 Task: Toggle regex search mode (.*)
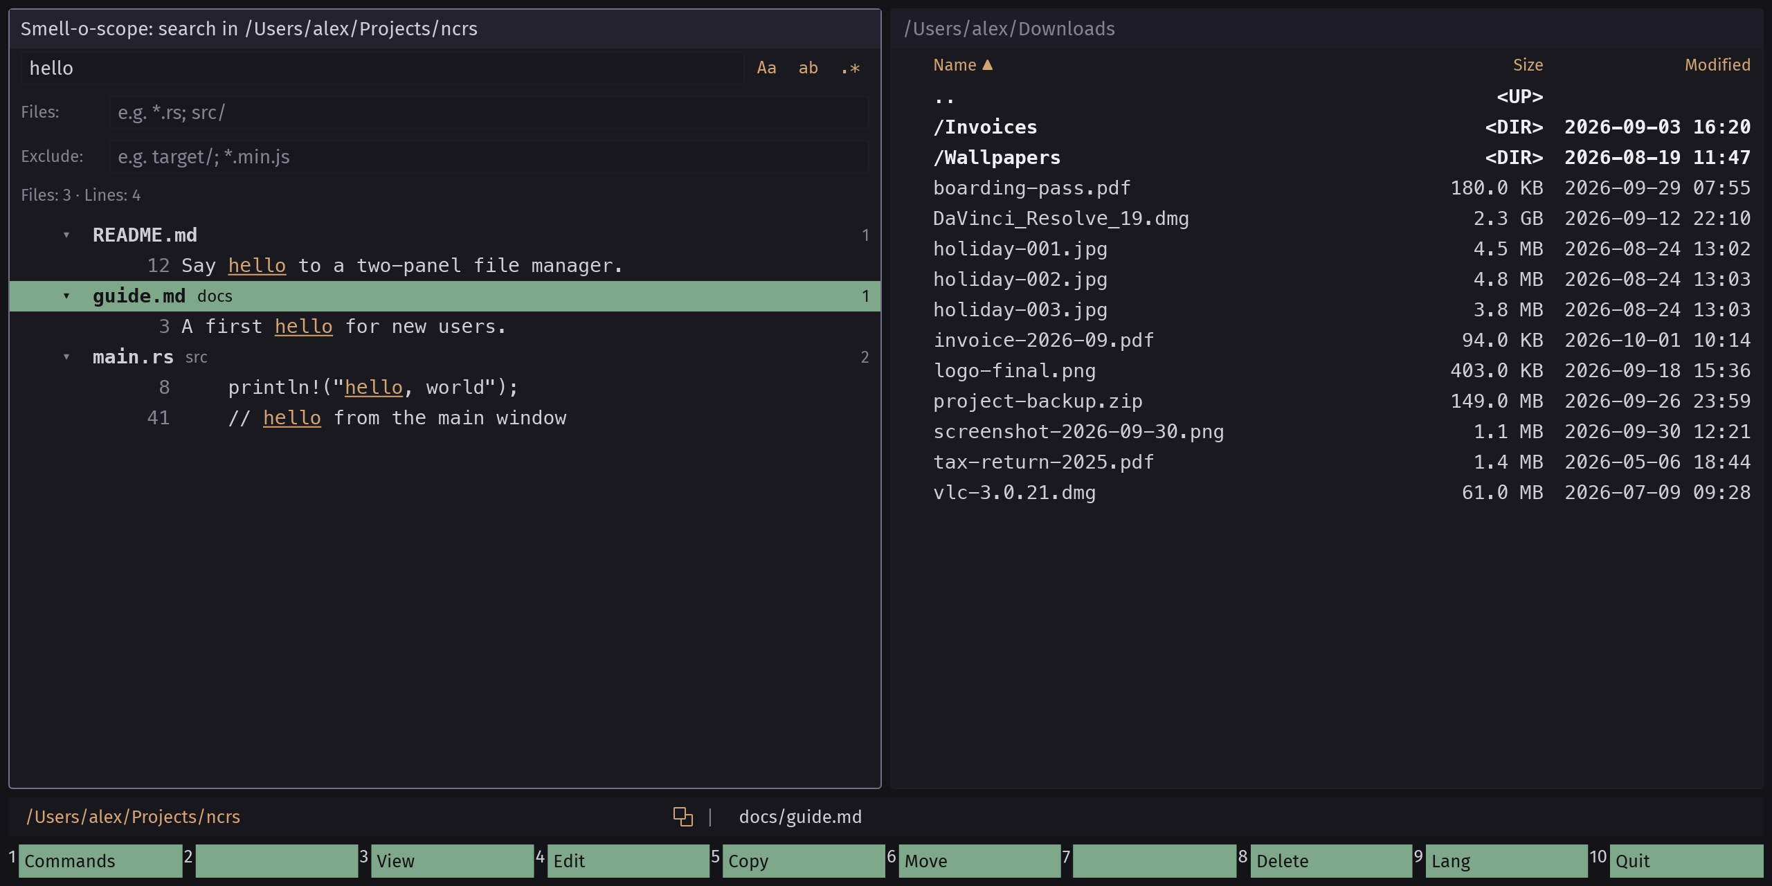click(x=850, y=68)
